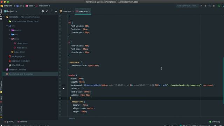Close the main.scss tab
Image resolution: width=224 pixels, height=126 pixels.
pos(89,11)
